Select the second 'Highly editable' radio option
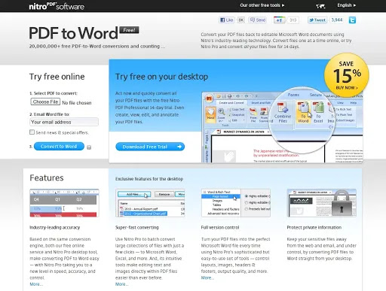This screenshot has width=386, height=291. tap(247, 202)
